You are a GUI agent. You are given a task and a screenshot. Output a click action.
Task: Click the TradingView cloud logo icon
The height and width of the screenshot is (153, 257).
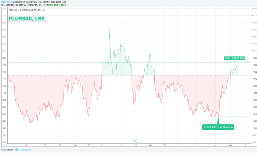pos(17,150)
